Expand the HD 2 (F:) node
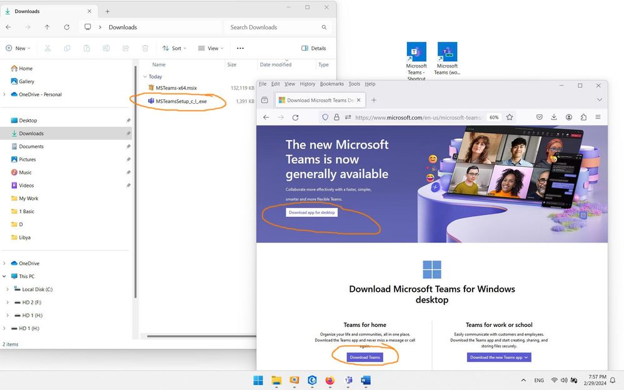The width and height of the screenshot is (624, 390). (x=8, y=302)
